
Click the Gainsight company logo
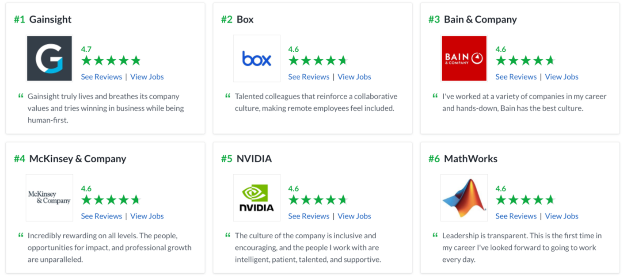point(49,58)
